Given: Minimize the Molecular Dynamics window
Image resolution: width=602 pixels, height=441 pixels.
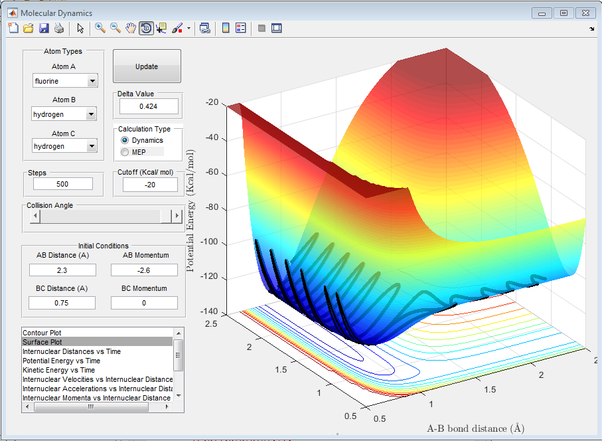Looking at the screenshot, I should 542,13.
